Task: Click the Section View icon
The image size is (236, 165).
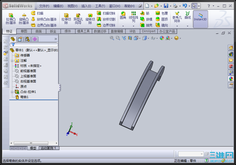Action: tap(130, 38)
